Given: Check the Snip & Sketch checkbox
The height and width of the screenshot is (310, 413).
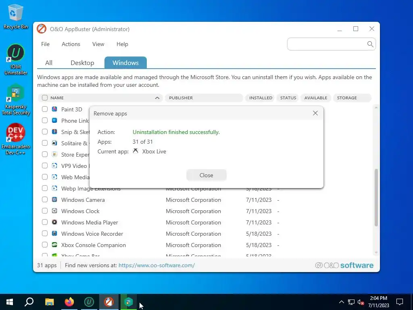Looking at the screenshot, I should click(45, 132).
